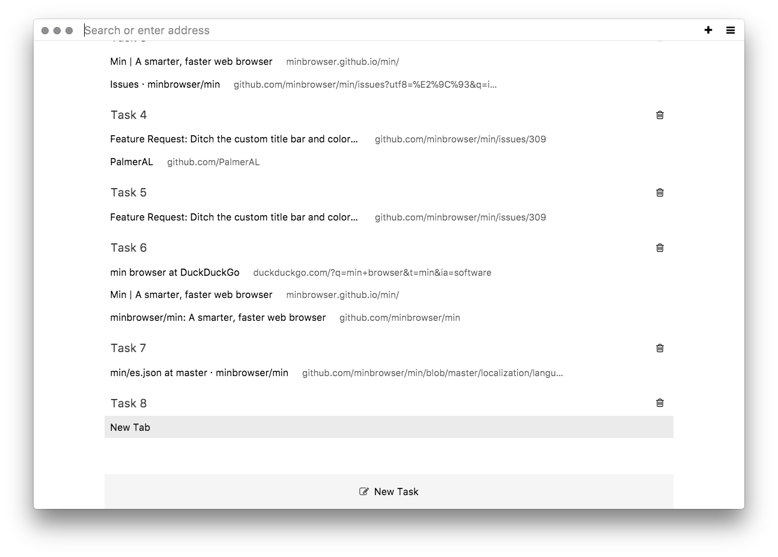This screenshot has width=778, height=557.
Task: Open the Feature Request issue under Task 4
Action: tap(234, 139)
